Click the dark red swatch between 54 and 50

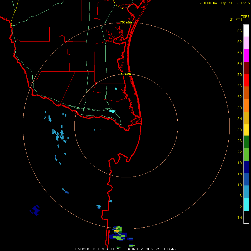[x=246, y=68]
